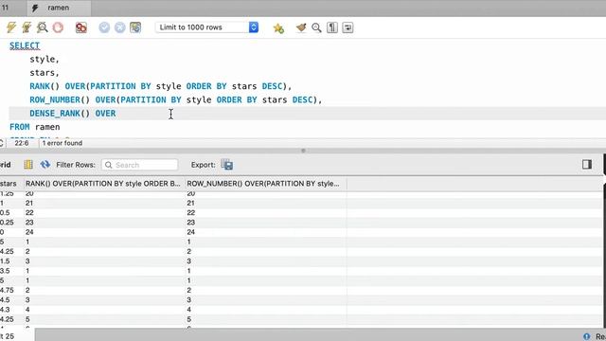The width and height of the screenshot is (606, 341).
Task: Execute the full SQL script with lightning icon
Action: tap(11, 27)
